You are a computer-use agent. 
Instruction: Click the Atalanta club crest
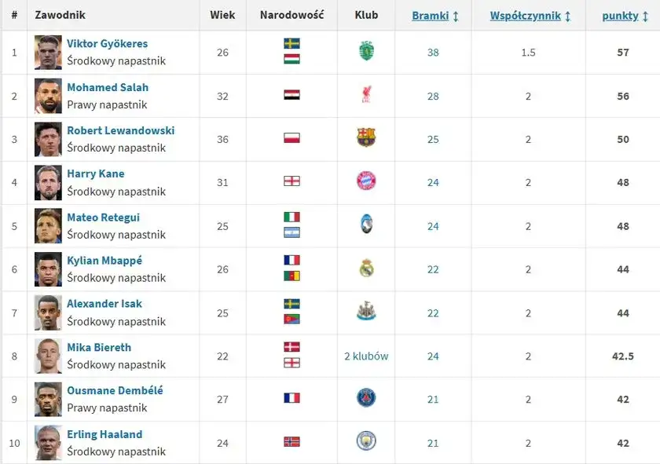point(366,225)
